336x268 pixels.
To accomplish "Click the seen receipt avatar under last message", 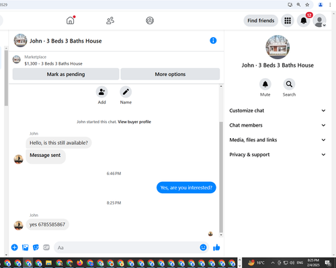I will pyautogui.click(x=210, y=234).
